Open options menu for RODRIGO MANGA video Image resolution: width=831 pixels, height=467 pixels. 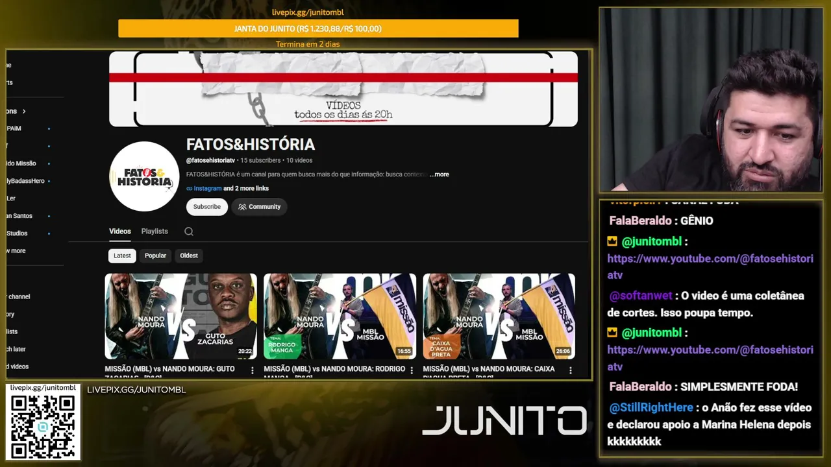(x=412, y=370)
